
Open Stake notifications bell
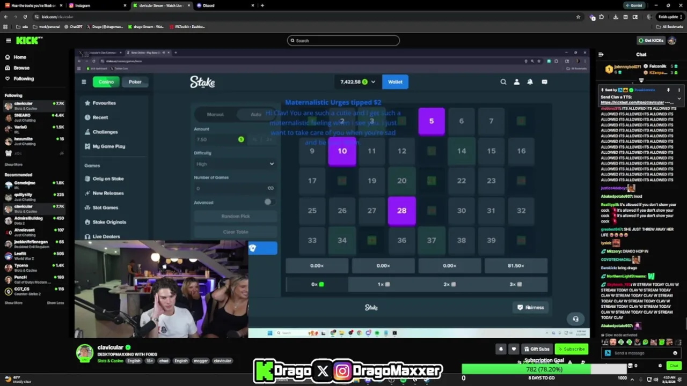[530, 82]
